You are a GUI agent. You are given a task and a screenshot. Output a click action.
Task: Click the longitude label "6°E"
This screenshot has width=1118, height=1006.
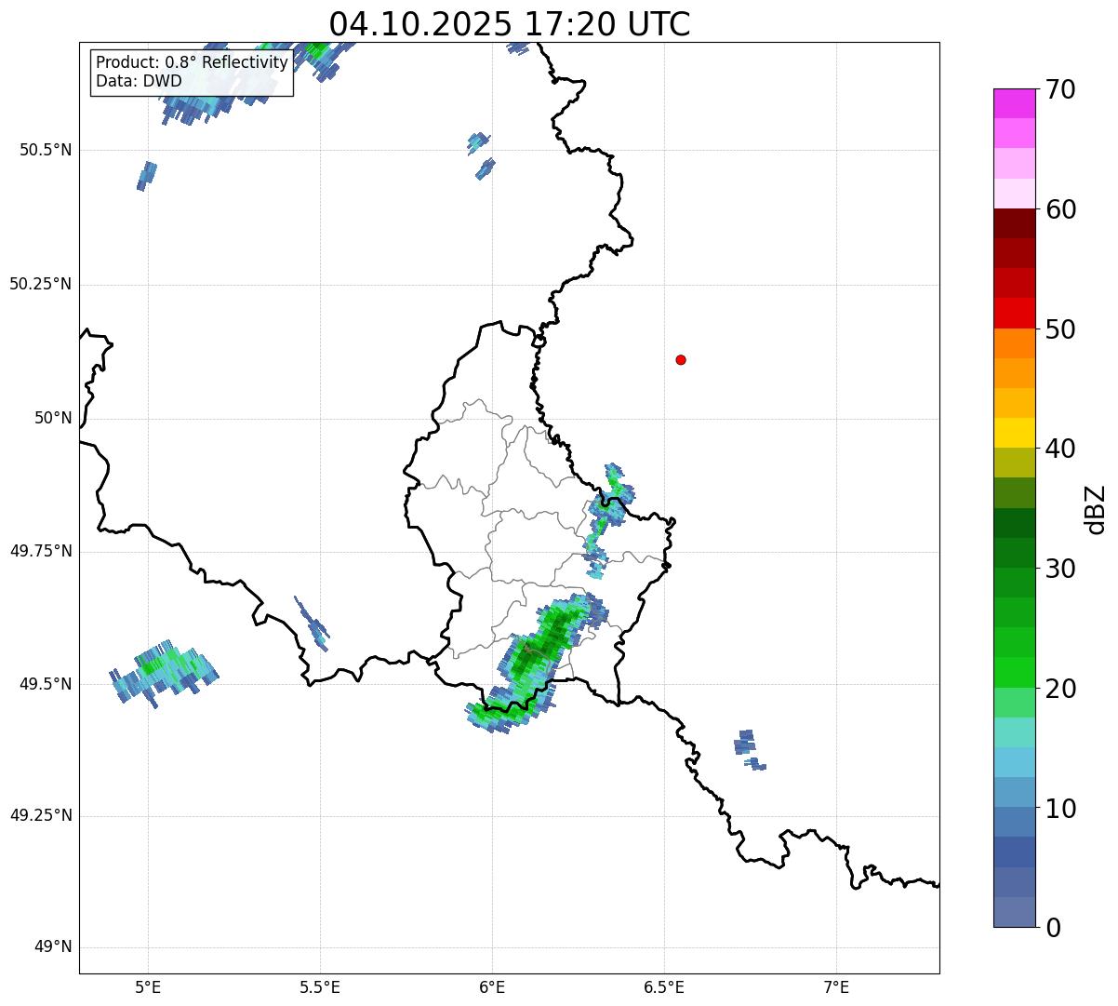click(x=492, y=986)
